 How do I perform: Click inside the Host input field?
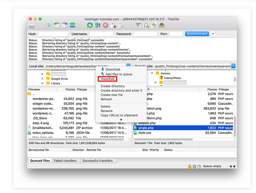(53, 34)
